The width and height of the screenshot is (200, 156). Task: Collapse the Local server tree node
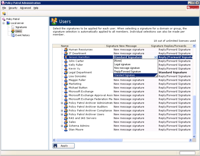(x=4, y=23)
